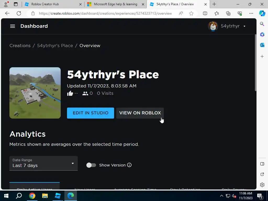This screenshot has height=201, width=268.
Task: Close Microsoft Edge help & learning tab
Action: point(143,4)
